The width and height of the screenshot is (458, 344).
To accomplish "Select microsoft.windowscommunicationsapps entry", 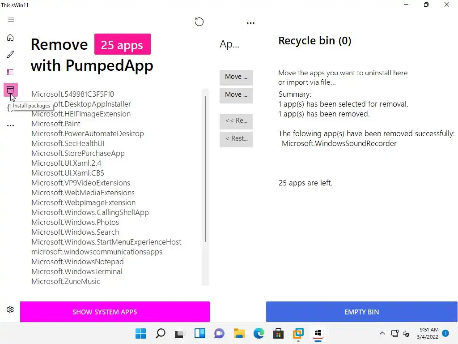I will (x=97, y=252).
